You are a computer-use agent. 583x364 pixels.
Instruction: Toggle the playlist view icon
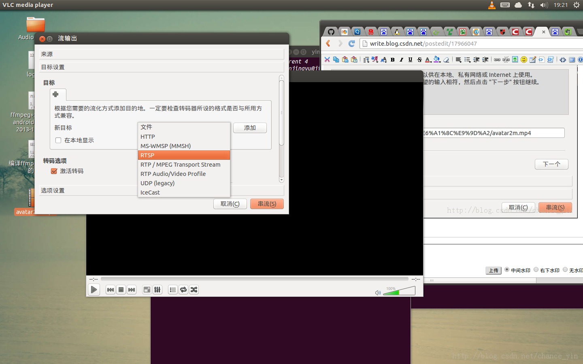click(x=173, y=290)
